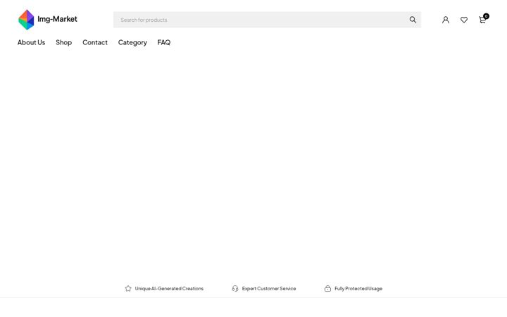Click the star icon beside Unique AI-Generated Creations

click(x=128, y=289)
